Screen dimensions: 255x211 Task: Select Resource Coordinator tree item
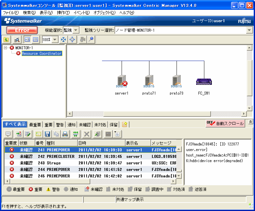coord(42,53)
